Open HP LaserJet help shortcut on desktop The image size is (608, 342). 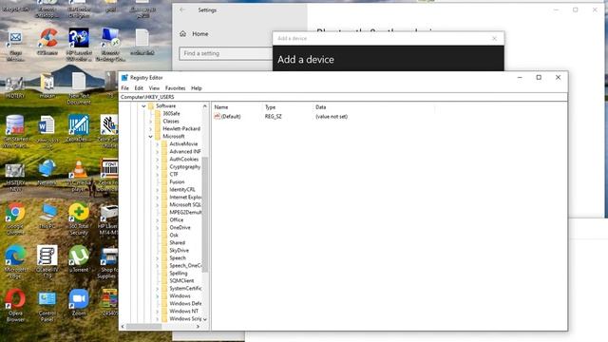pos(79,44)
